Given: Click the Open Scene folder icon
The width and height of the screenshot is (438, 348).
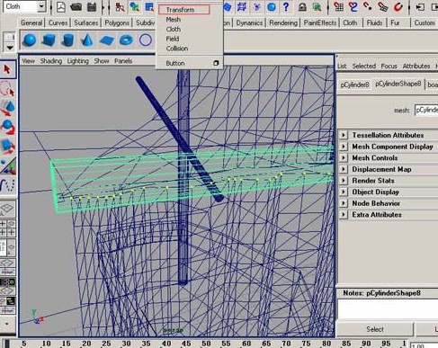Looking at the screenshot, I should (76, 7).
